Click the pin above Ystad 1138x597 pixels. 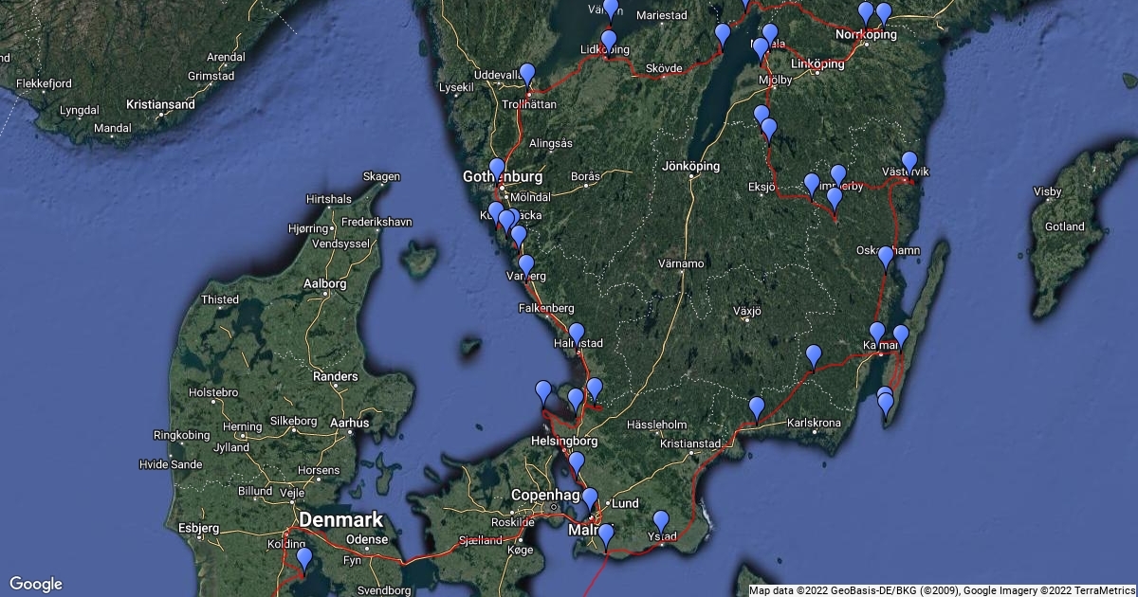[x=660, y=521]
